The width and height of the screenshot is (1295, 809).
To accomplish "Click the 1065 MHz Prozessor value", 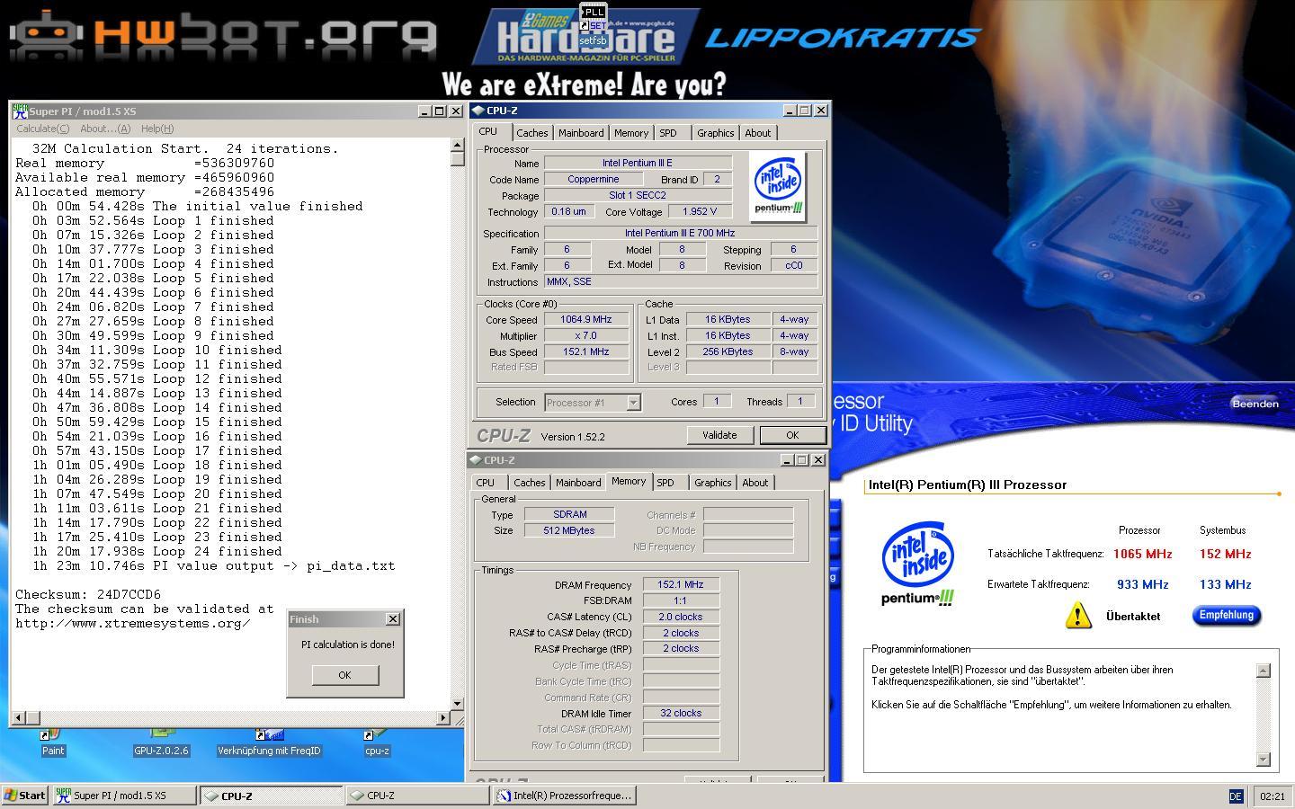I will click(x=1142, y=554).
